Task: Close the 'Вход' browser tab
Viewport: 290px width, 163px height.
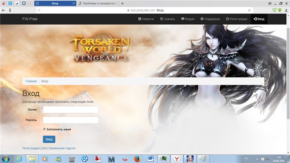Action: point(74,3)
